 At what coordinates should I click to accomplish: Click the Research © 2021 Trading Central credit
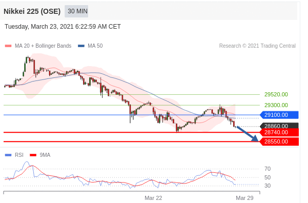257,46
